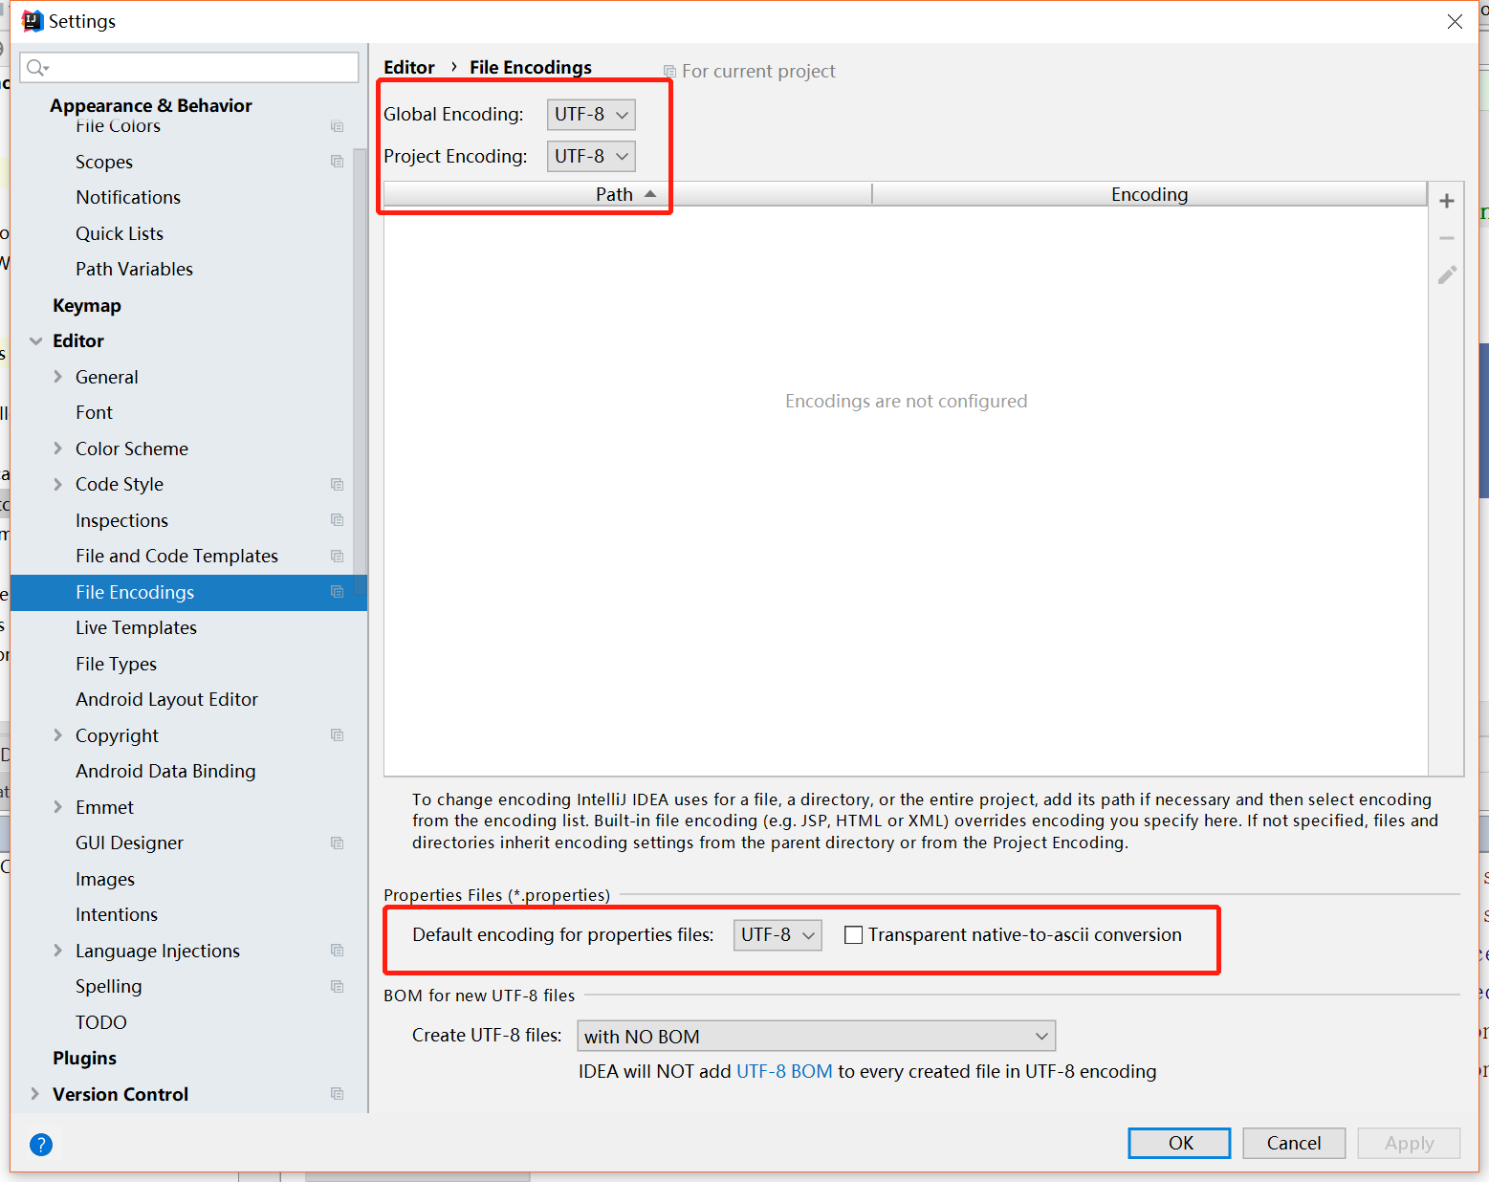Select the edit pencil icon for path encodings
The height and width of the screenshot is (1182, 1489).
coord(1446,274)
